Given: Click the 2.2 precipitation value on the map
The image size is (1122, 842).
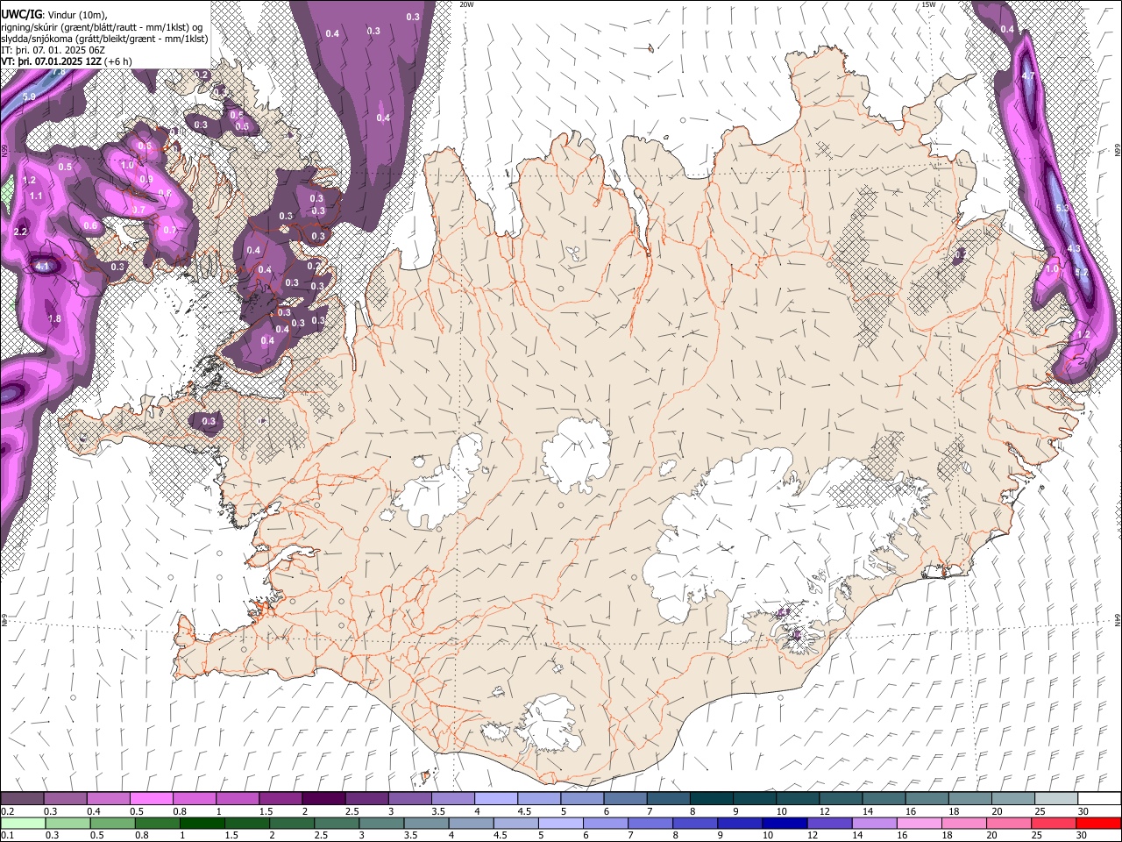Looking at the screenshot, I should click(21, 232).
